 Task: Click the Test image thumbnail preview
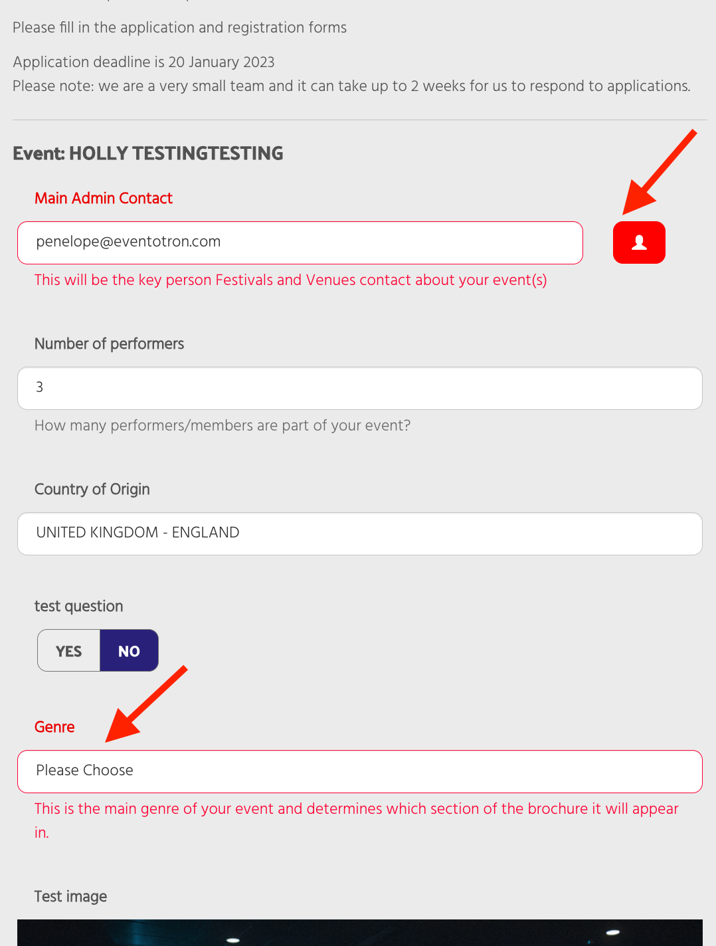(360, 933)
